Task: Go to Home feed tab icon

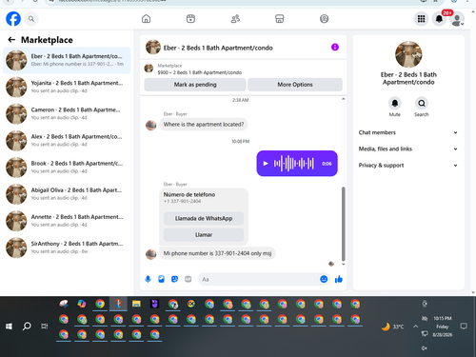Action: [146, 19]
